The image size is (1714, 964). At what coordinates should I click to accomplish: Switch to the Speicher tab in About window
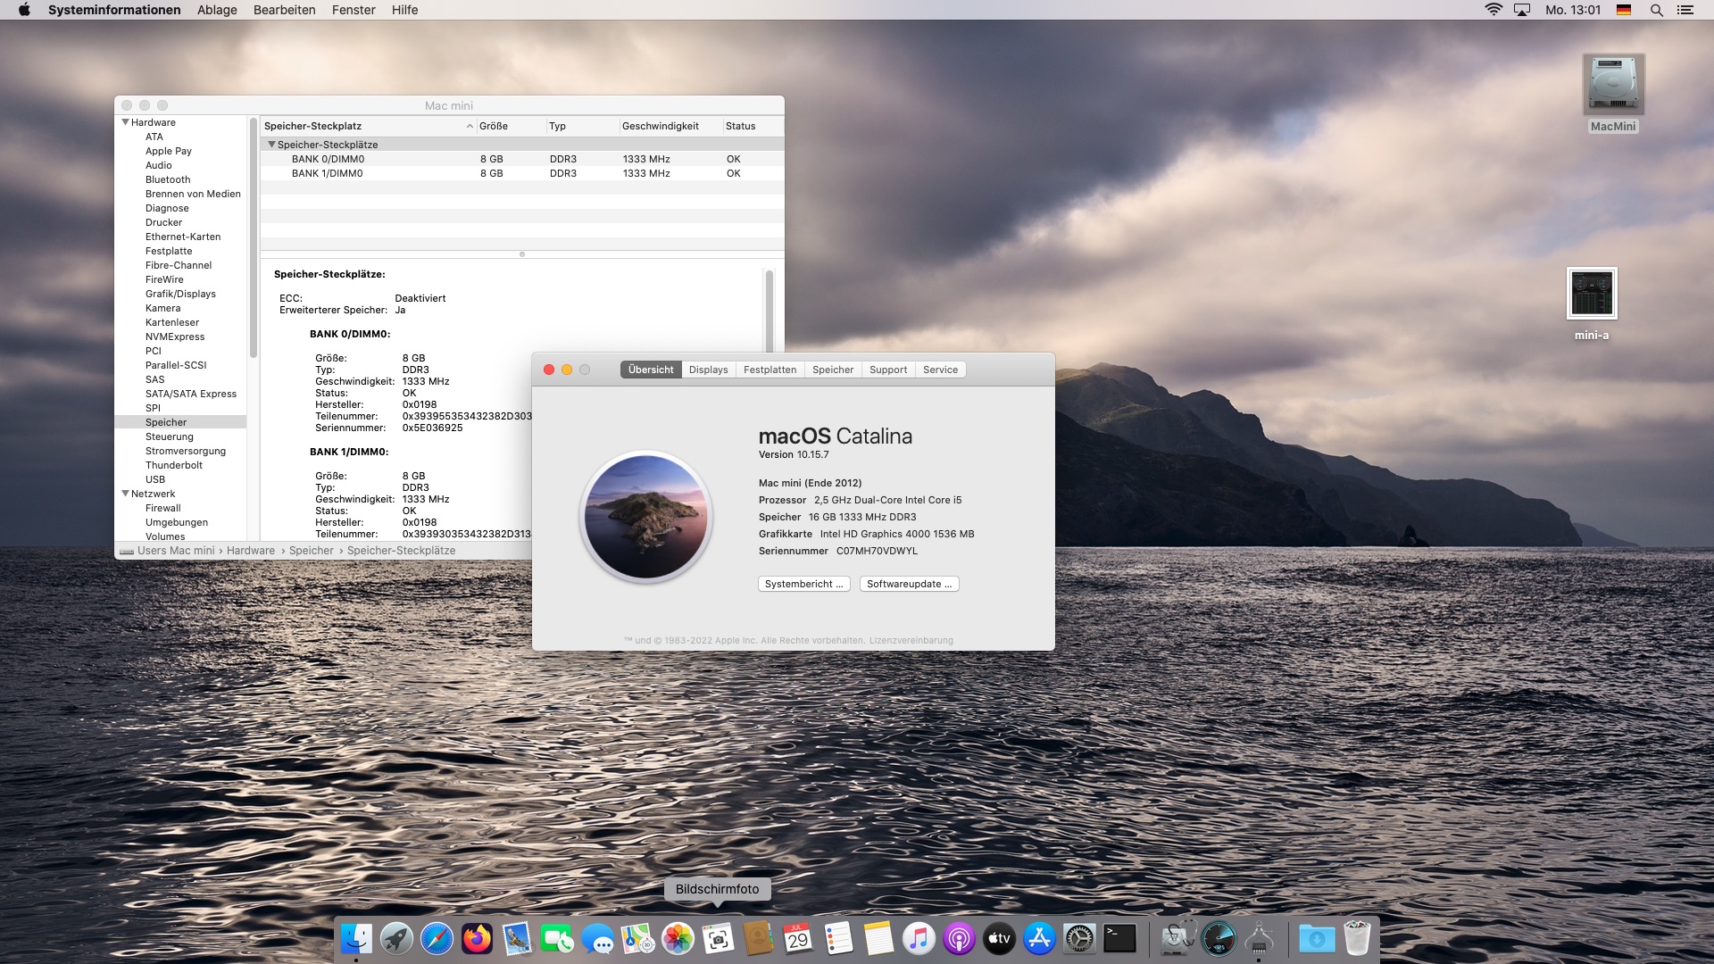[833, 370]
